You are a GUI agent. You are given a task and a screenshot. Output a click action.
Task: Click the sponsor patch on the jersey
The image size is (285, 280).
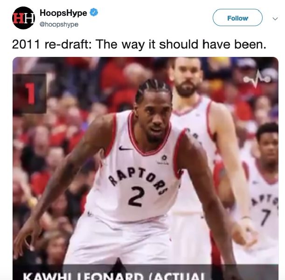pos(164,160)
